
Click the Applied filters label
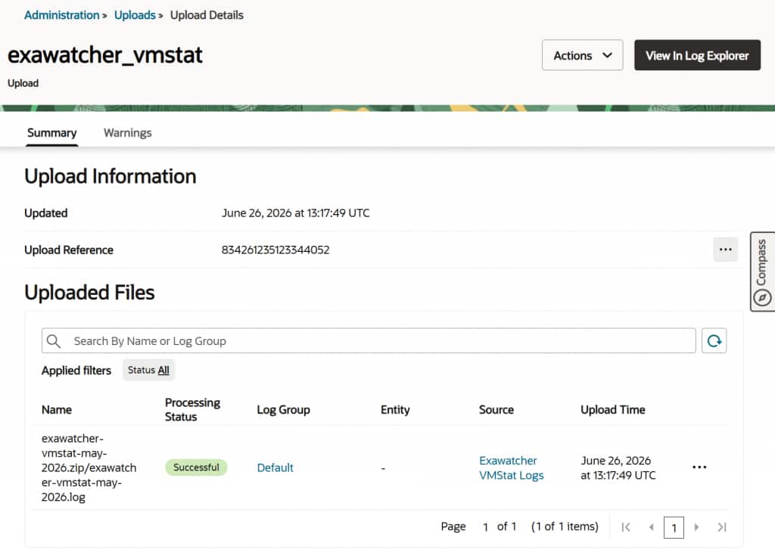coord(76,371)
